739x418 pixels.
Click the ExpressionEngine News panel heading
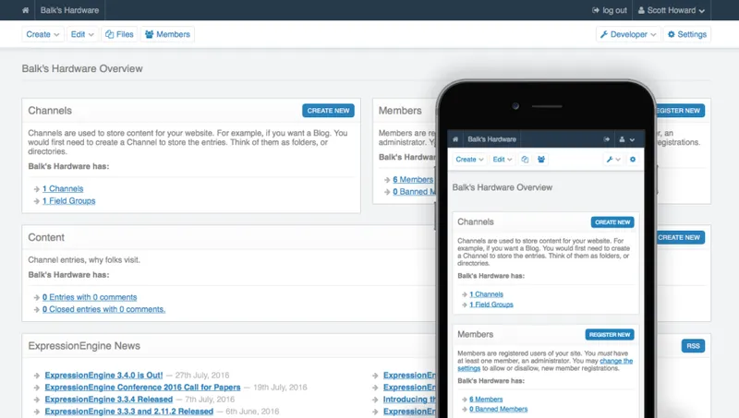[84, 346]
